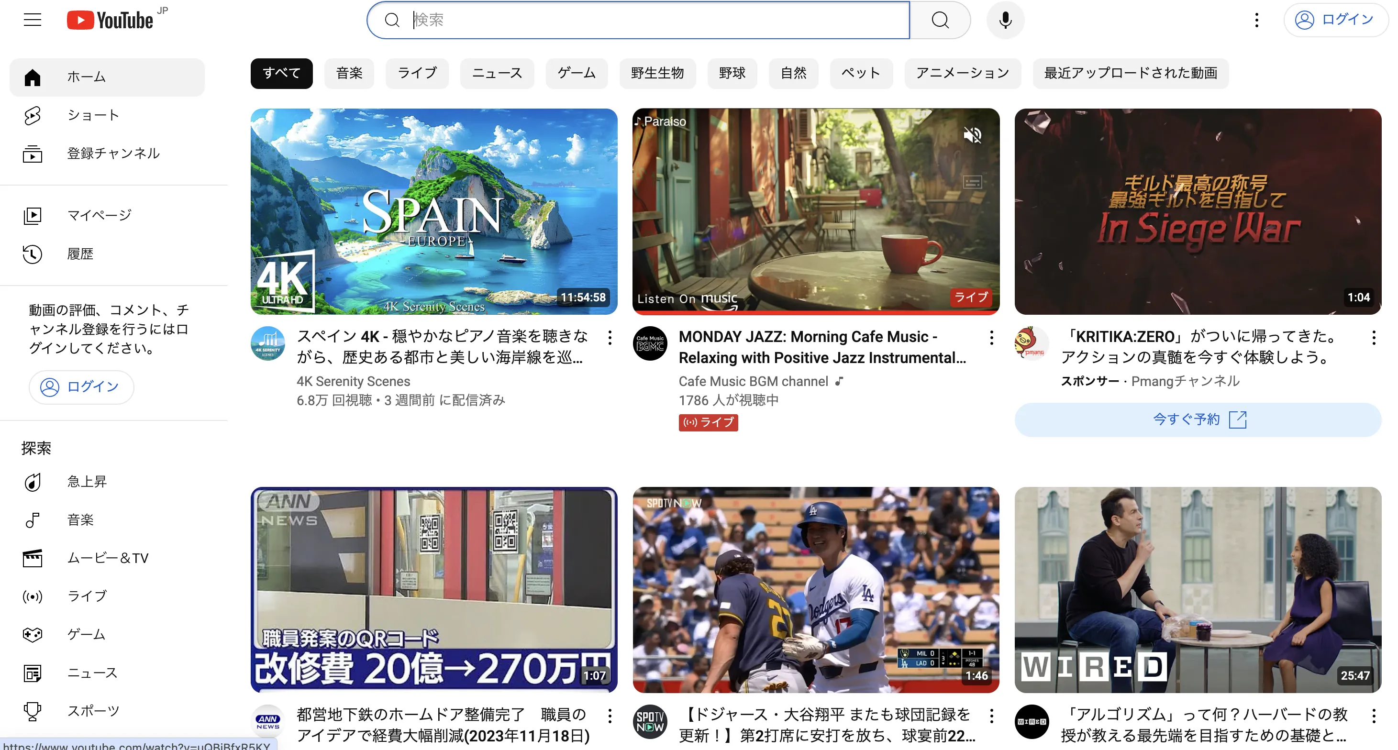Viewport: 1398px width, 750px height.
Task: Select the 最近アップロードされた動画 filter chip
Action: coord(1131,73)
